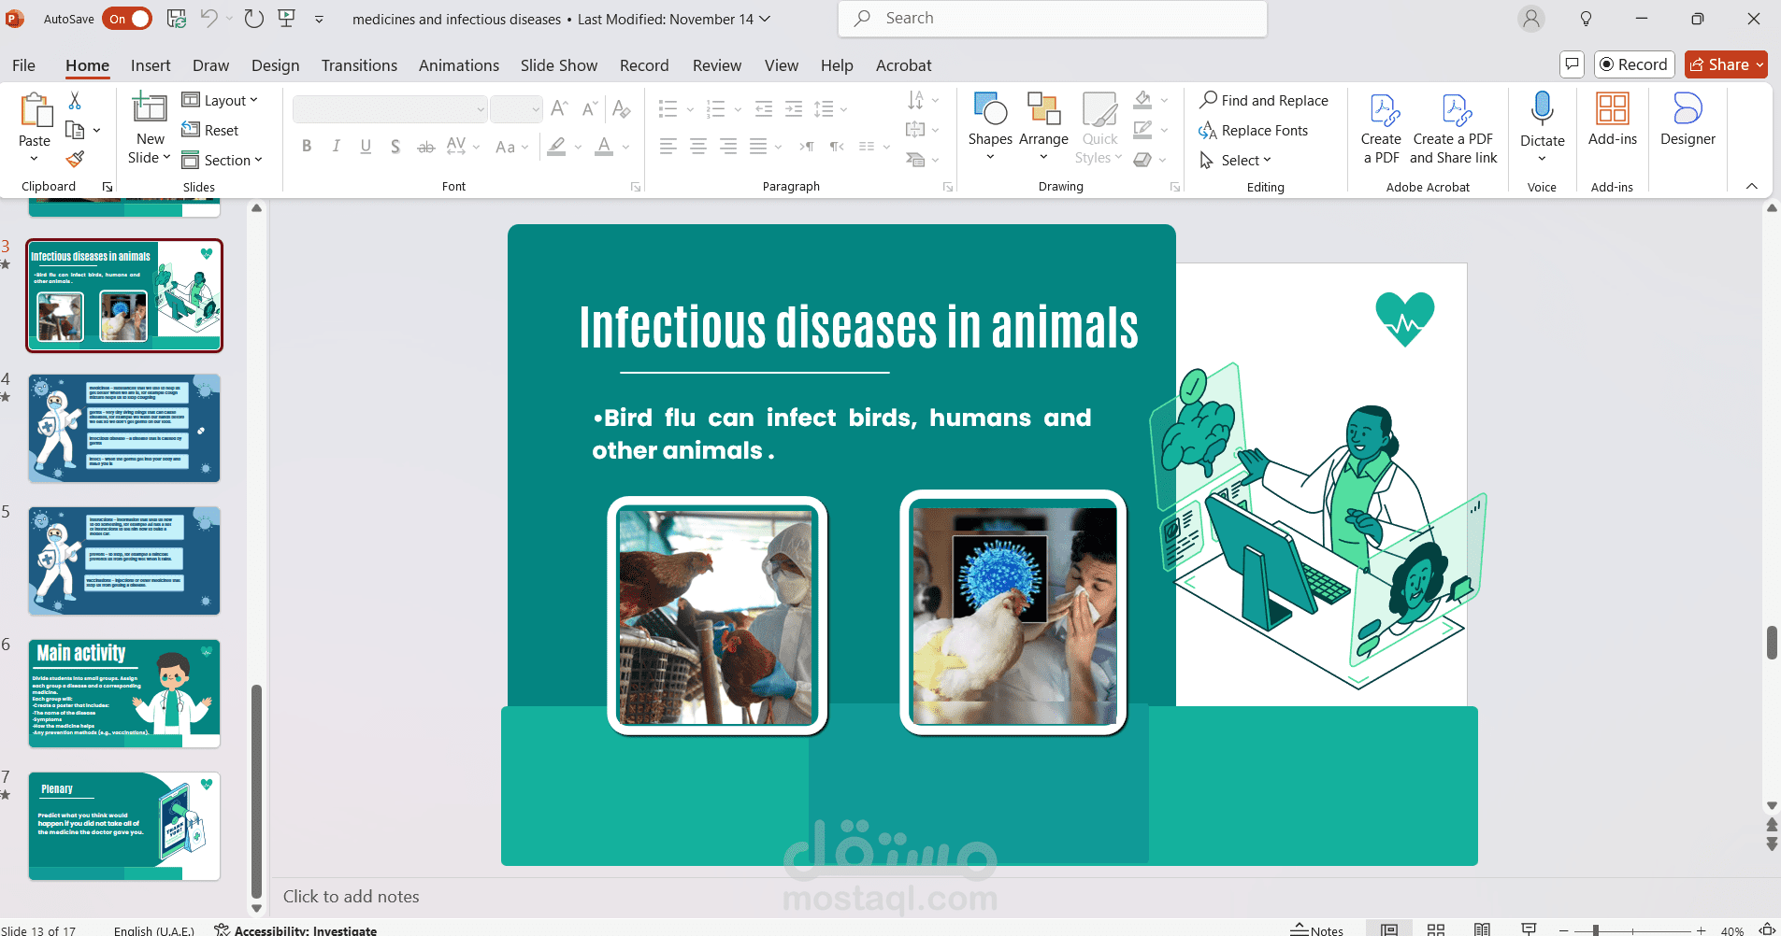Open the Shapes gallery
1781x936 pixels.
[x=990, y=126]
